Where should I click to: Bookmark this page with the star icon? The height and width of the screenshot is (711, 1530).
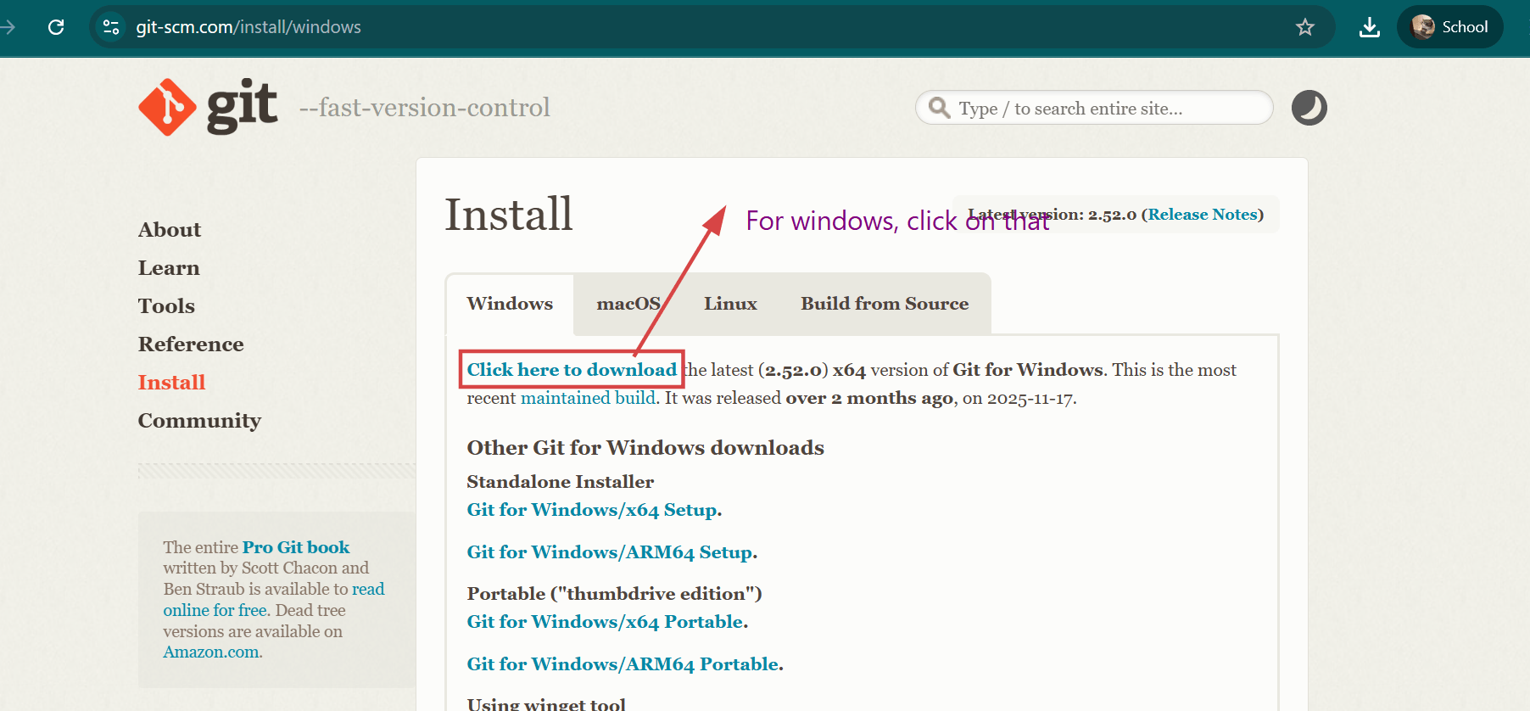pos(1305,27)
